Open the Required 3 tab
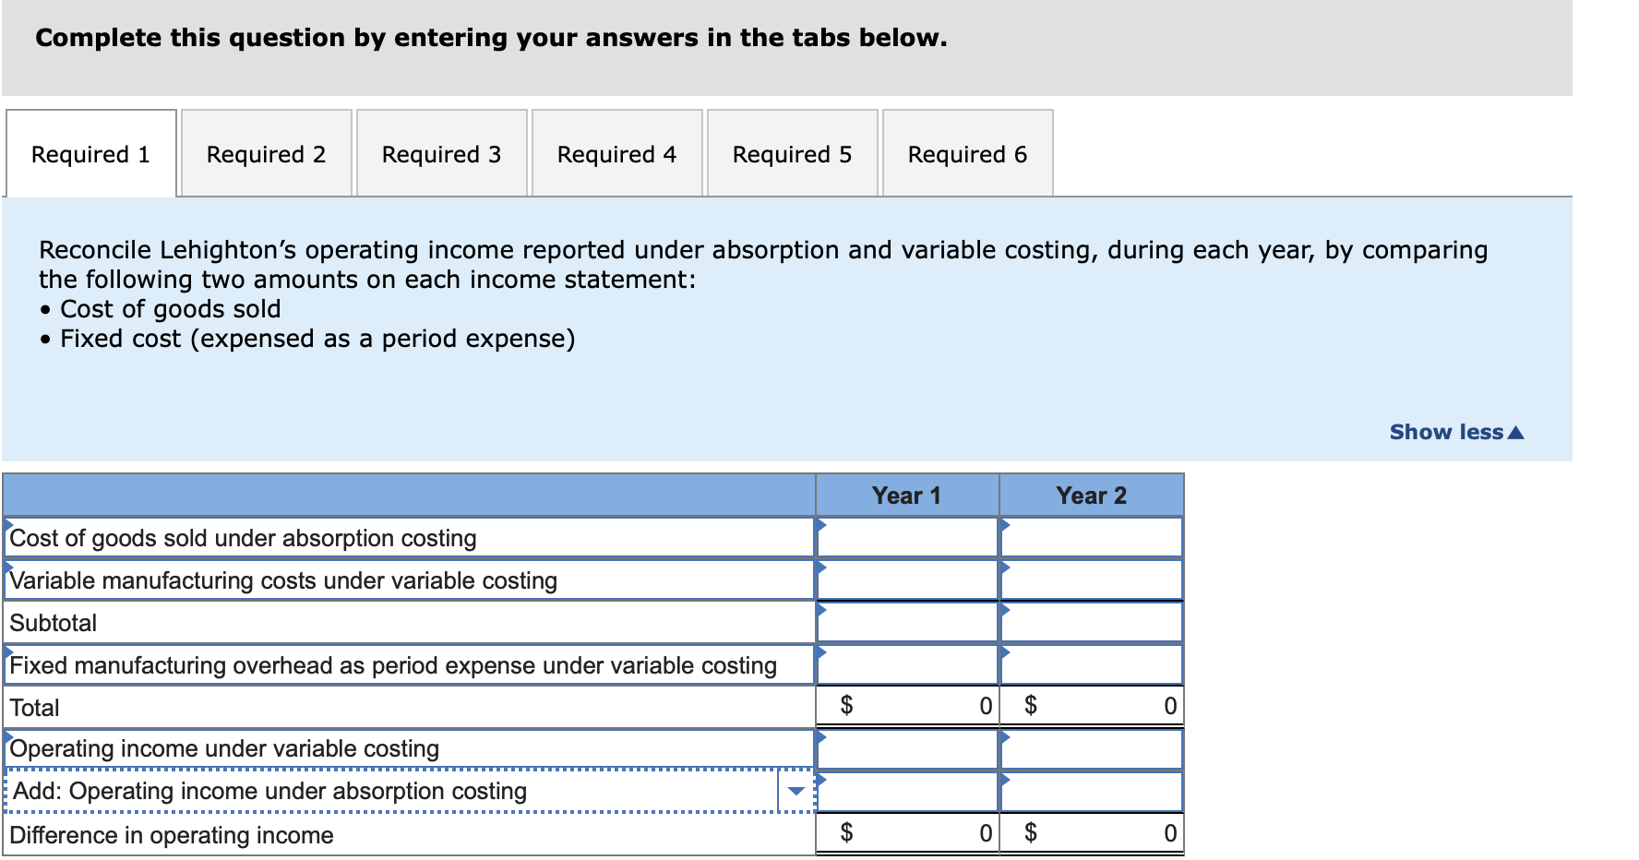 [441, 153]
